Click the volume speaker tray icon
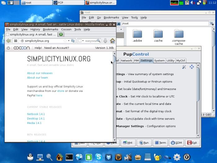217x163 pixels. coord(193,2)
